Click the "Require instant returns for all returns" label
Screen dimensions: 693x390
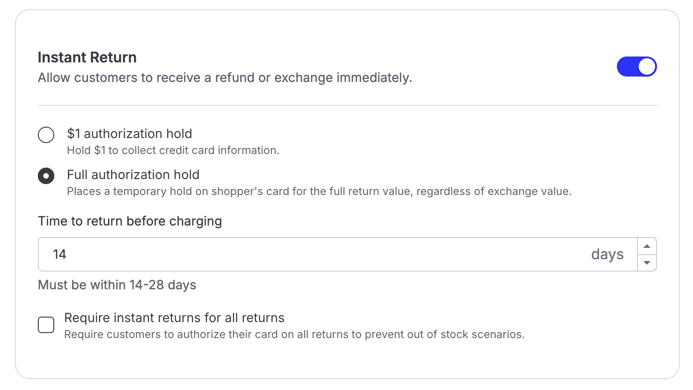click(x=174, y=318)
